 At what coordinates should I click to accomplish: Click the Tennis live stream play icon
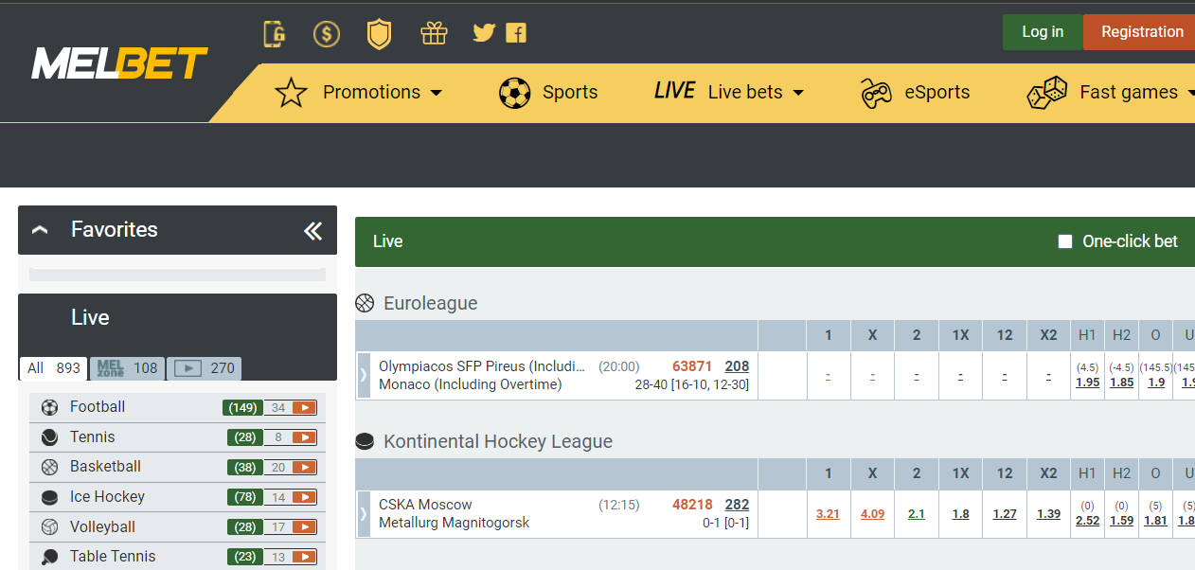point(304,437)
